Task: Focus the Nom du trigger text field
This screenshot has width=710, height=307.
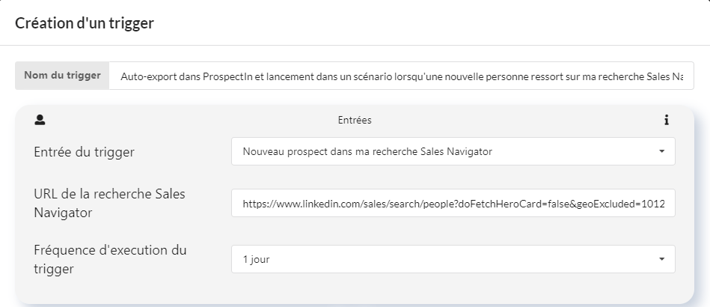Action: [401, 76]
